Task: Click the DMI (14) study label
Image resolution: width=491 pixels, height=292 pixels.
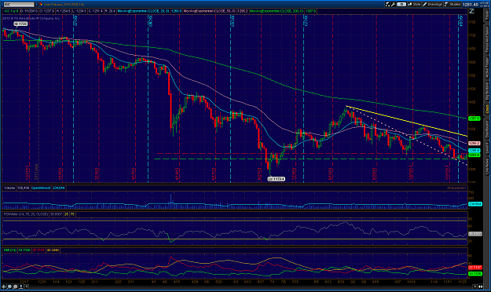Action: [9, 250]
